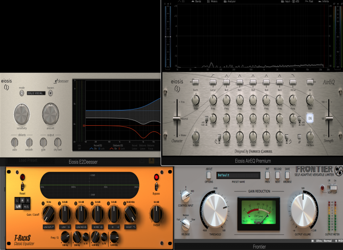Viewport: 343px width, 250px height.
Task: Click the channel link button between L and R
Action: (22, 200)
